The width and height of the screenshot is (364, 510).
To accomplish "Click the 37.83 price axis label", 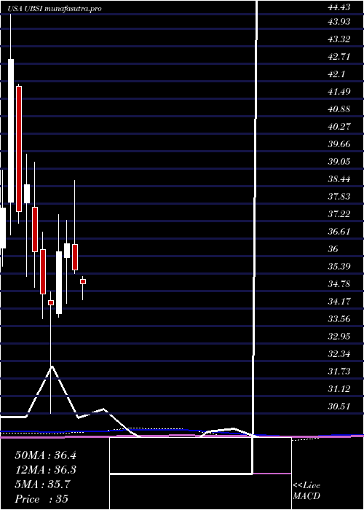I will tap(339, 197).
